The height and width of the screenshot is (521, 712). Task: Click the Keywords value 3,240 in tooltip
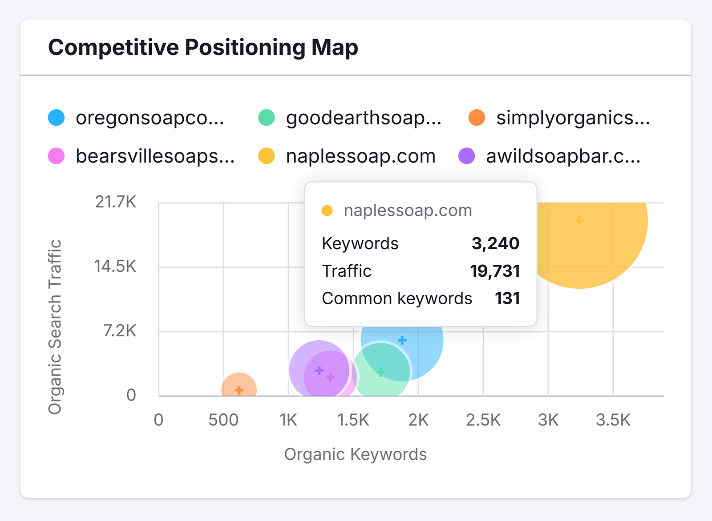pos(495,243)
